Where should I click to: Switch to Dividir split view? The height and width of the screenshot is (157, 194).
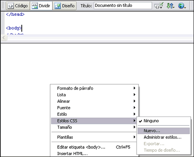tap(41, 6)
